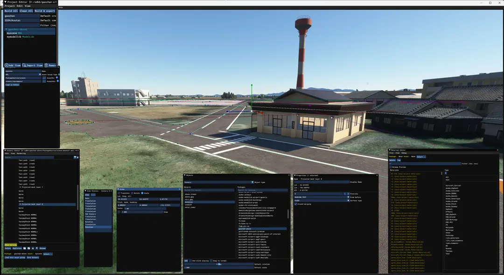Collapse the Project Editor title triangle
This screenshot has height=275, width=504.
[x=5, y=2]
